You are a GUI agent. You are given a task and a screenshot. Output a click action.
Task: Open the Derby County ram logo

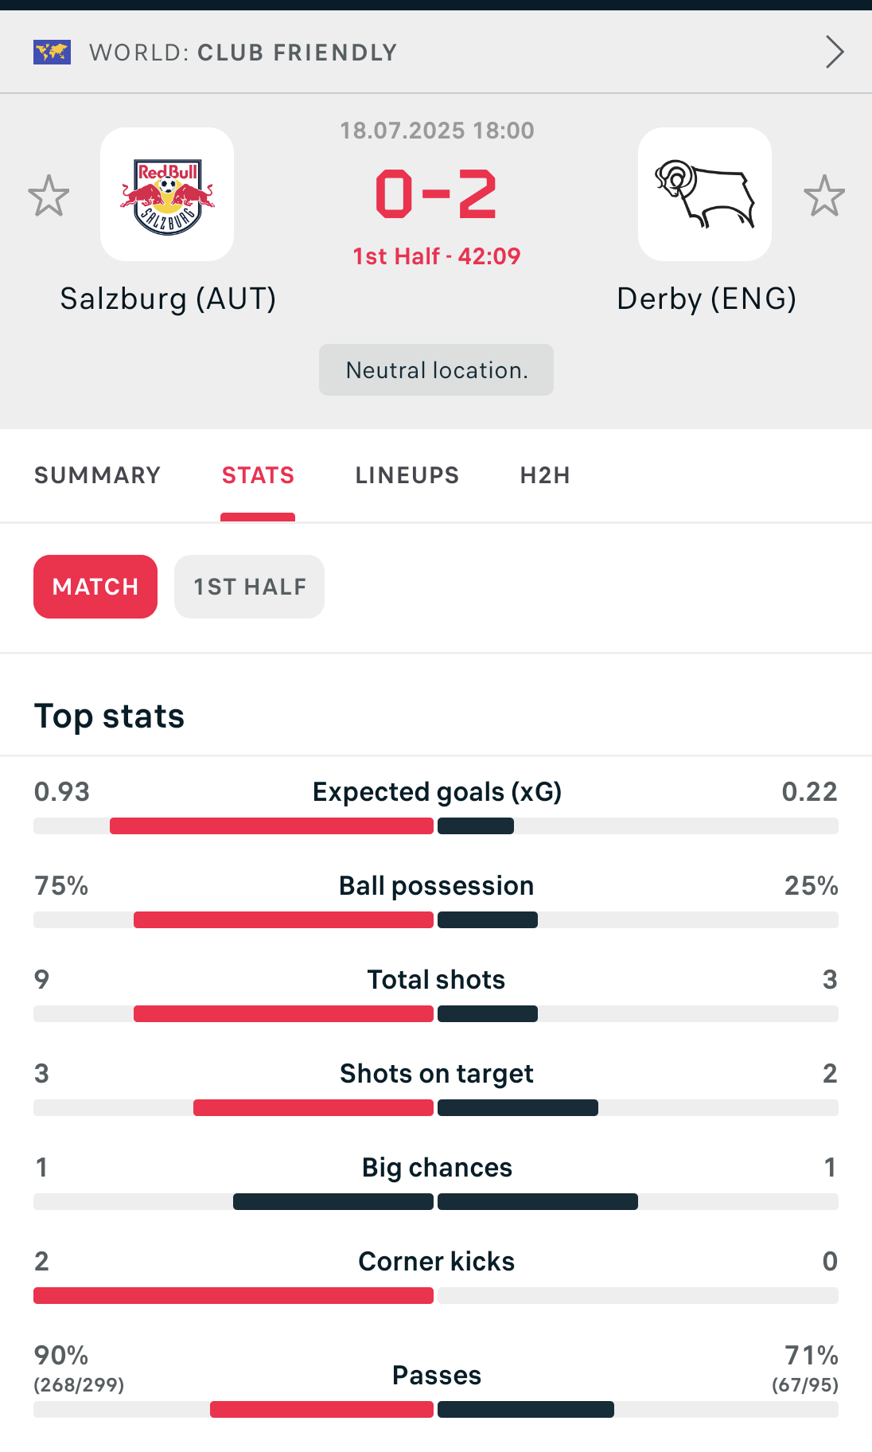705,195
